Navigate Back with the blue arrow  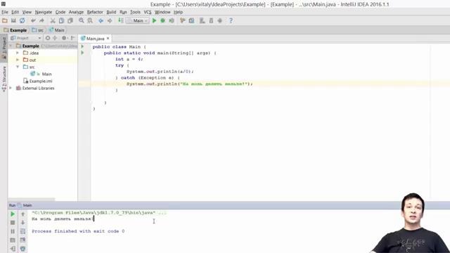point(101,20)
